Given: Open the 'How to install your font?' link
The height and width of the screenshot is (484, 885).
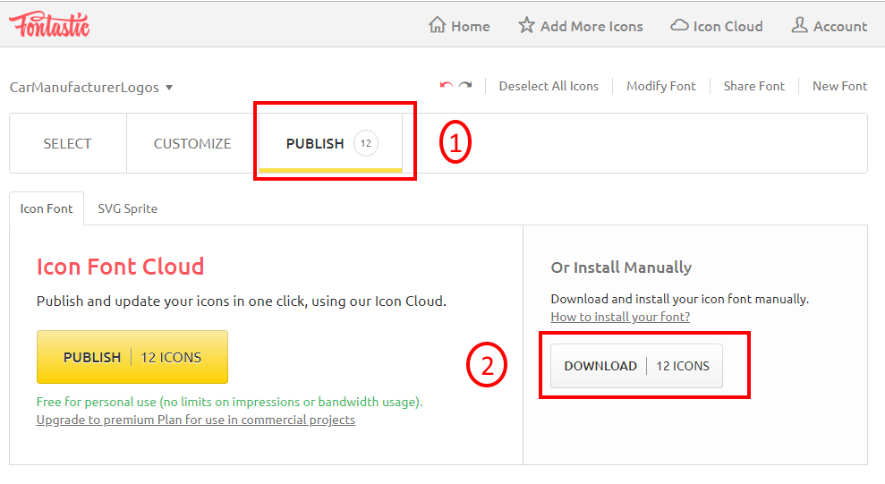Looking at the screenshot, I should 620,317.
